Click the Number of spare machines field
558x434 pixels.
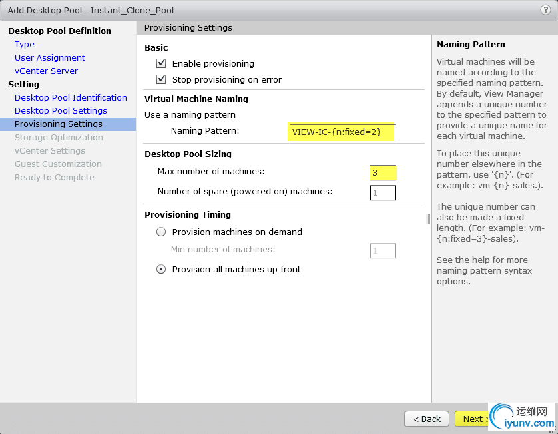383,193
